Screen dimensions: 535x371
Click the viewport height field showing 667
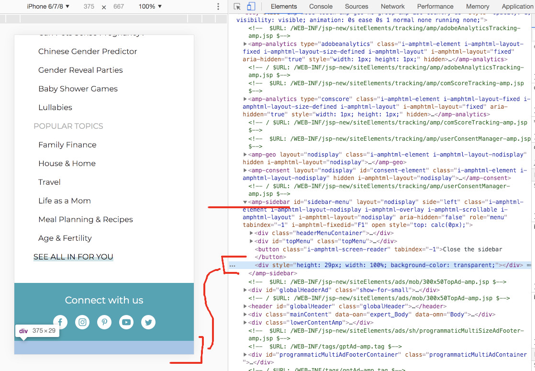tap(119, 7)
